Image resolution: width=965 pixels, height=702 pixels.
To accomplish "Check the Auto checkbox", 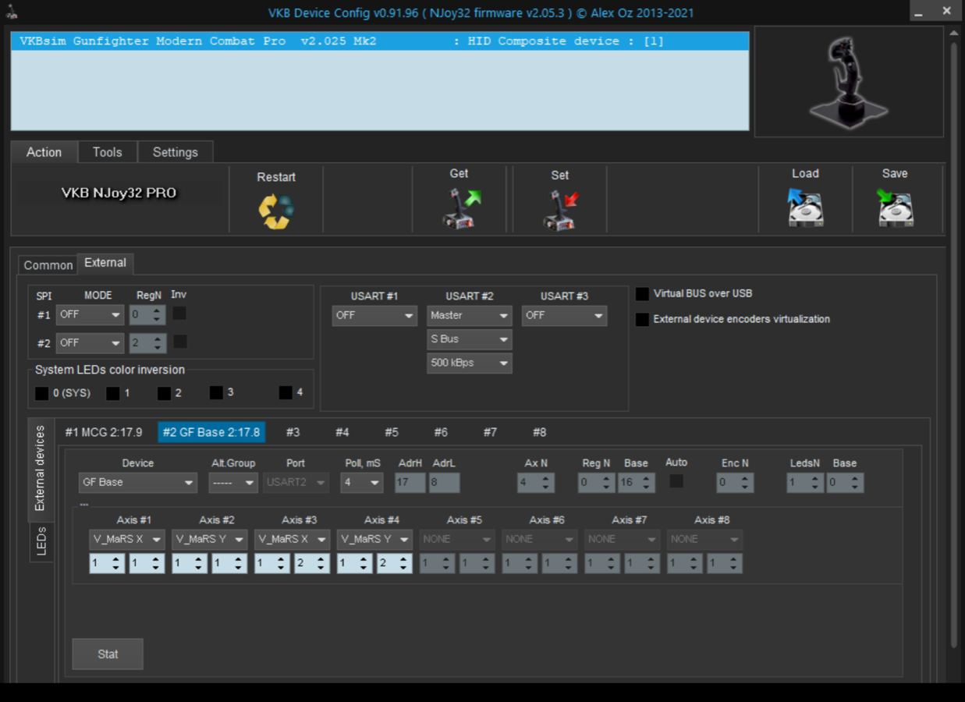I will (676, 482).
